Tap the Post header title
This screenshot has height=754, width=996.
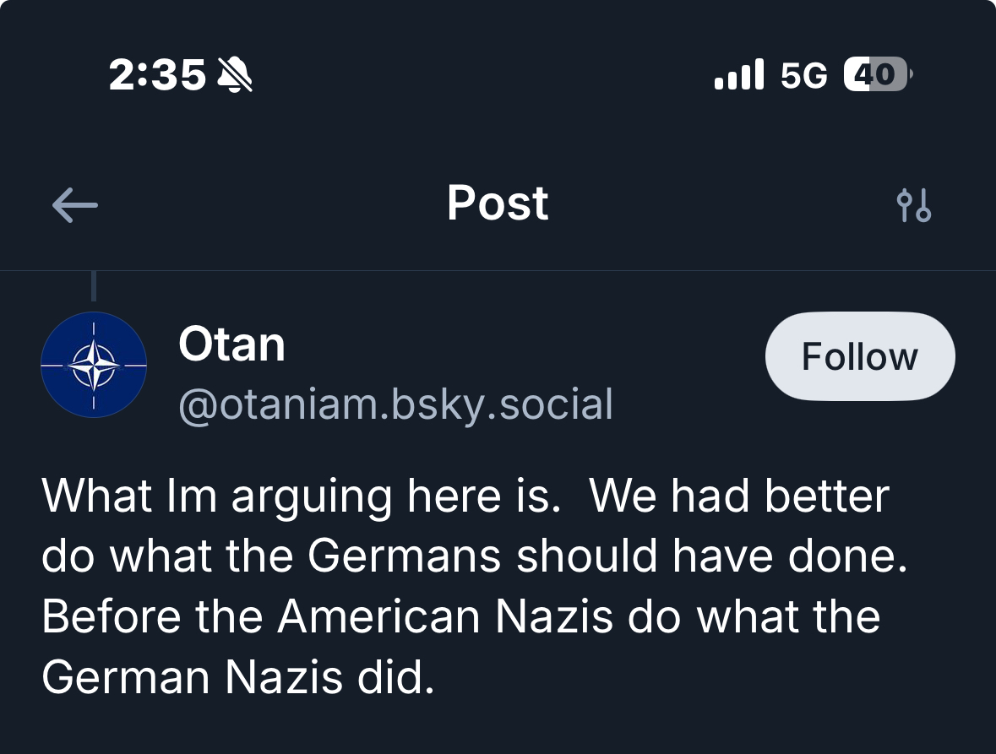498,203
